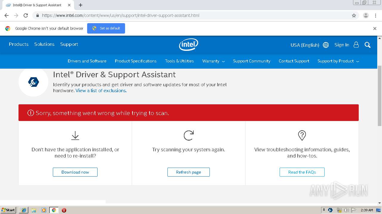Click the Driver & Support Assistant wrench icon

click(33, 82)
